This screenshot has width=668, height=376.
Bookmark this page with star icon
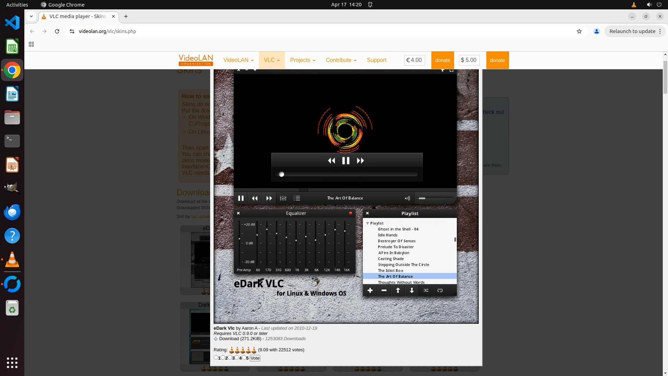(x=579, y=31)
